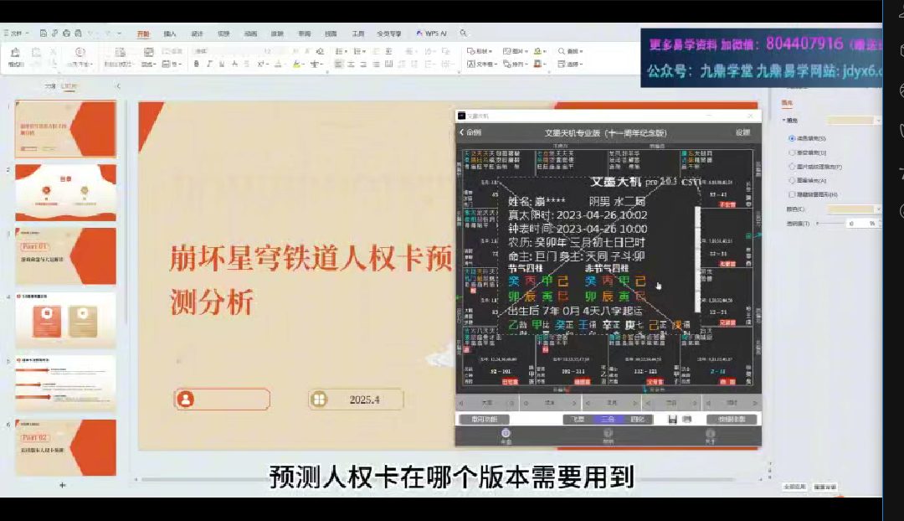Adjust the transparency slider in fill panel

pos(829,224)
